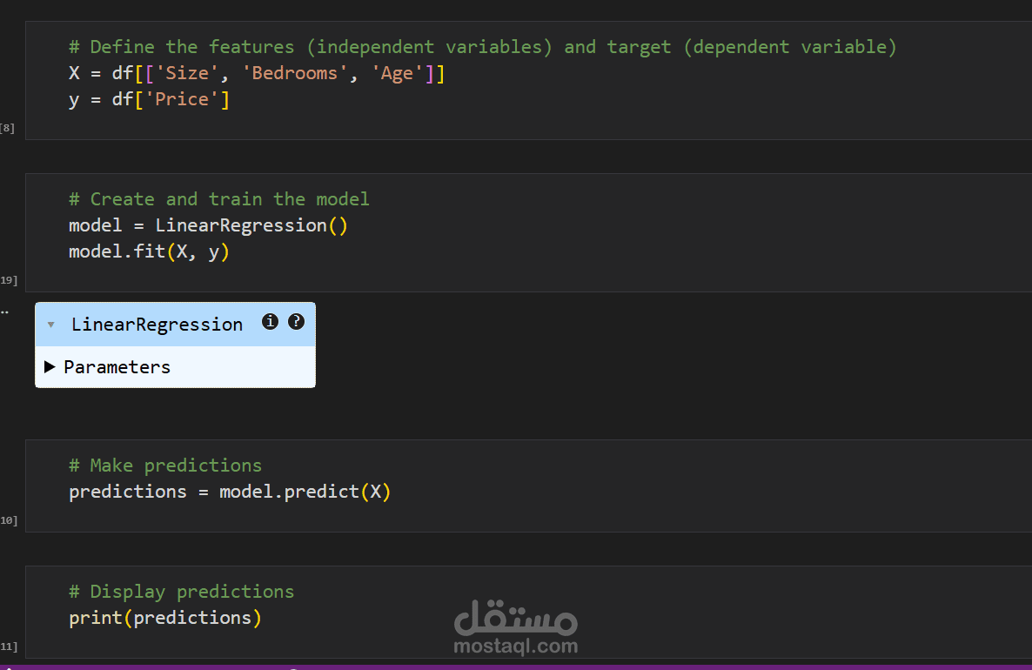Open the info icon on LinearRegression widget
The image size is (1032, 670).
pos(270,321)
